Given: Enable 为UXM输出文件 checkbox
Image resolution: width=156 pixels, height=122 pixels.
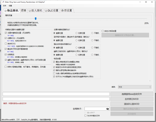Looking at the screenshot, I should [x=86, y=115].
